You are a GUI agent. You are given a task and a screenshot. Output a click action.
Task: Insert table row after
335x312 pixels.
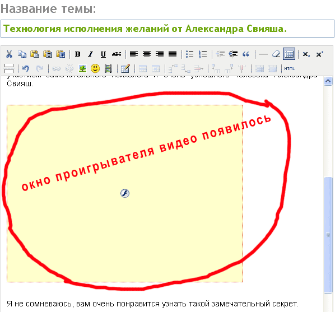[x=186, y=68]
